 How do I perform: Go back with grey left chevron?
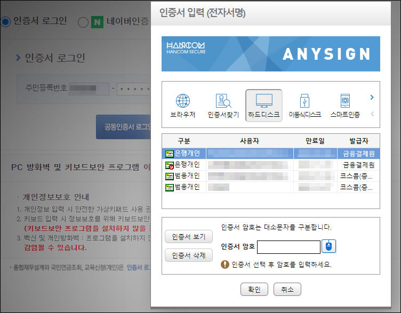pyautogui.click(x=372, y=114)
